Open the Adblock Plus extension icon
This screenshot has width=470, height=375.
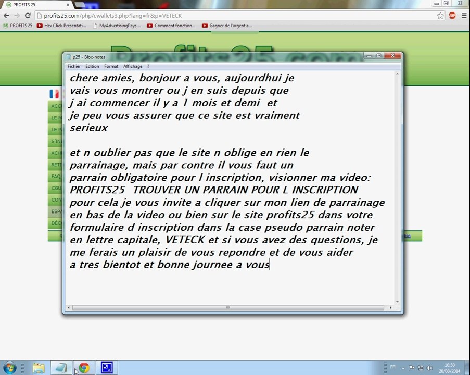452,16
